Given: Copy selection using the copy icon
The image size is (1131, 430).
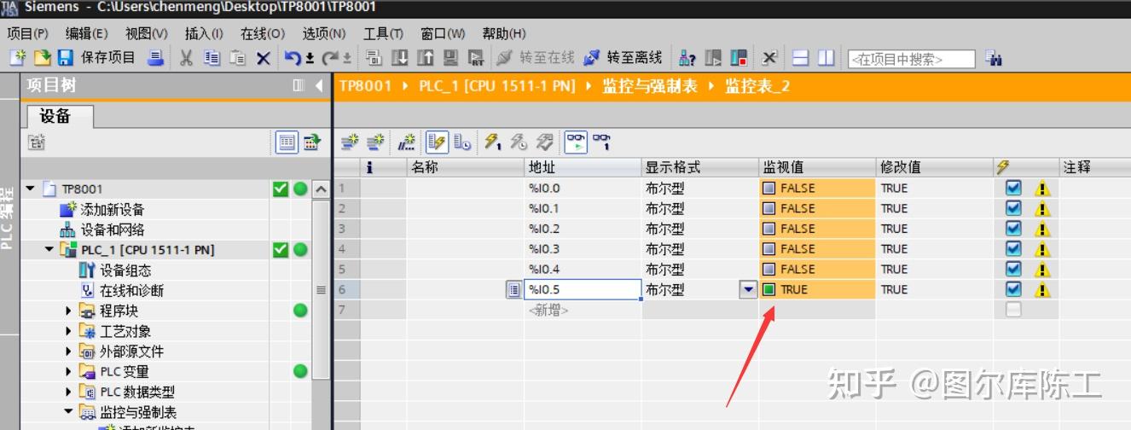Looking at the screenshot, I should [212, 58].
